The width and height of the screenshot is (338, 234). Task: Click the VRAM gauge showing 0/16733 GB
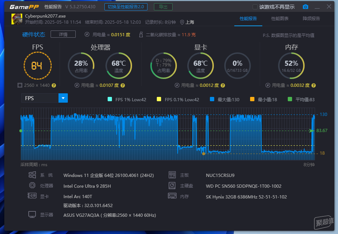(x=238, y=66)
